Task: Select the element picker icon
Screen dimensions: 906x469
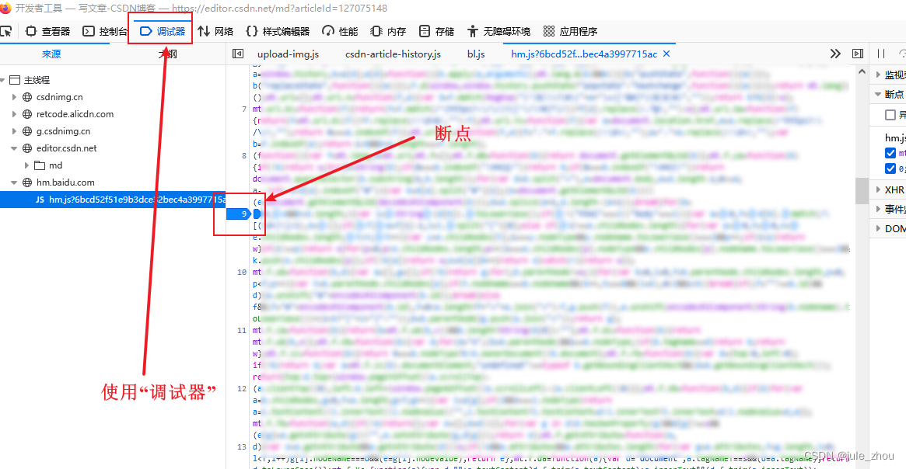Action: point(6,31)
